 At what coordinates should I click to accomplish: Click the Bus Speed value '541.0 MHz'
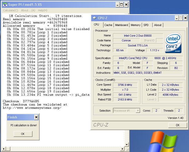pos(125,95)
